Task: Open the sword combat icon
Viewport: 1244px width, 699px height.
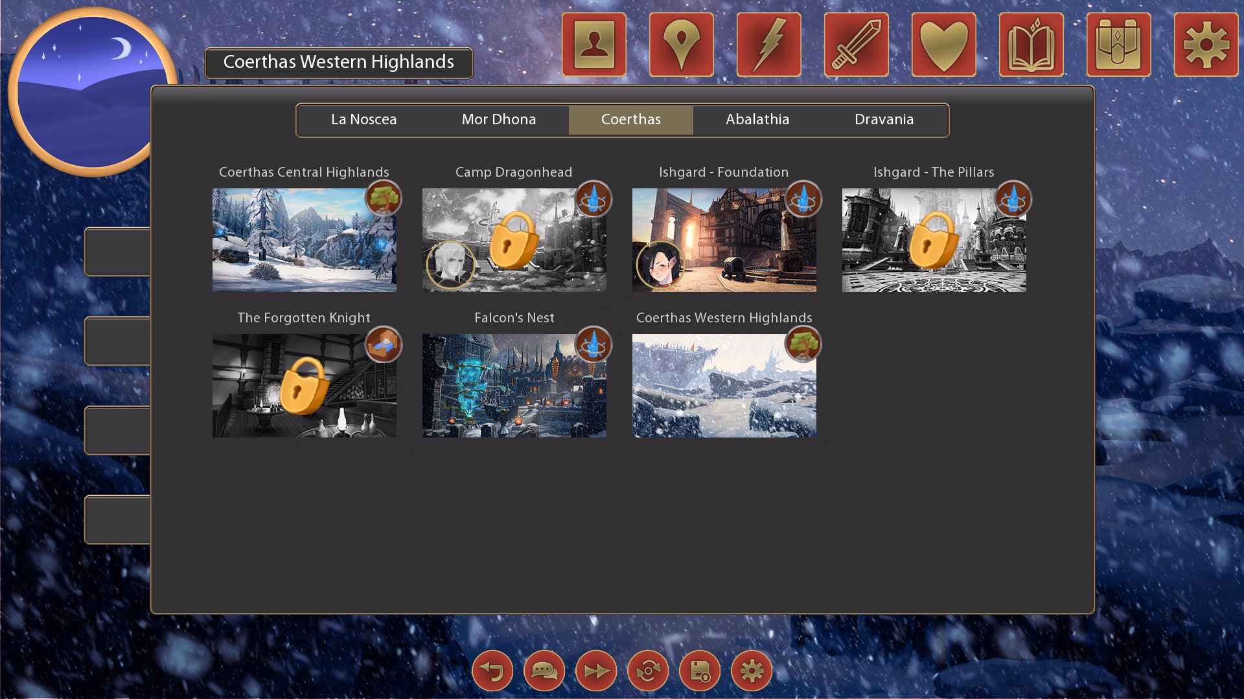Action: 856,45
